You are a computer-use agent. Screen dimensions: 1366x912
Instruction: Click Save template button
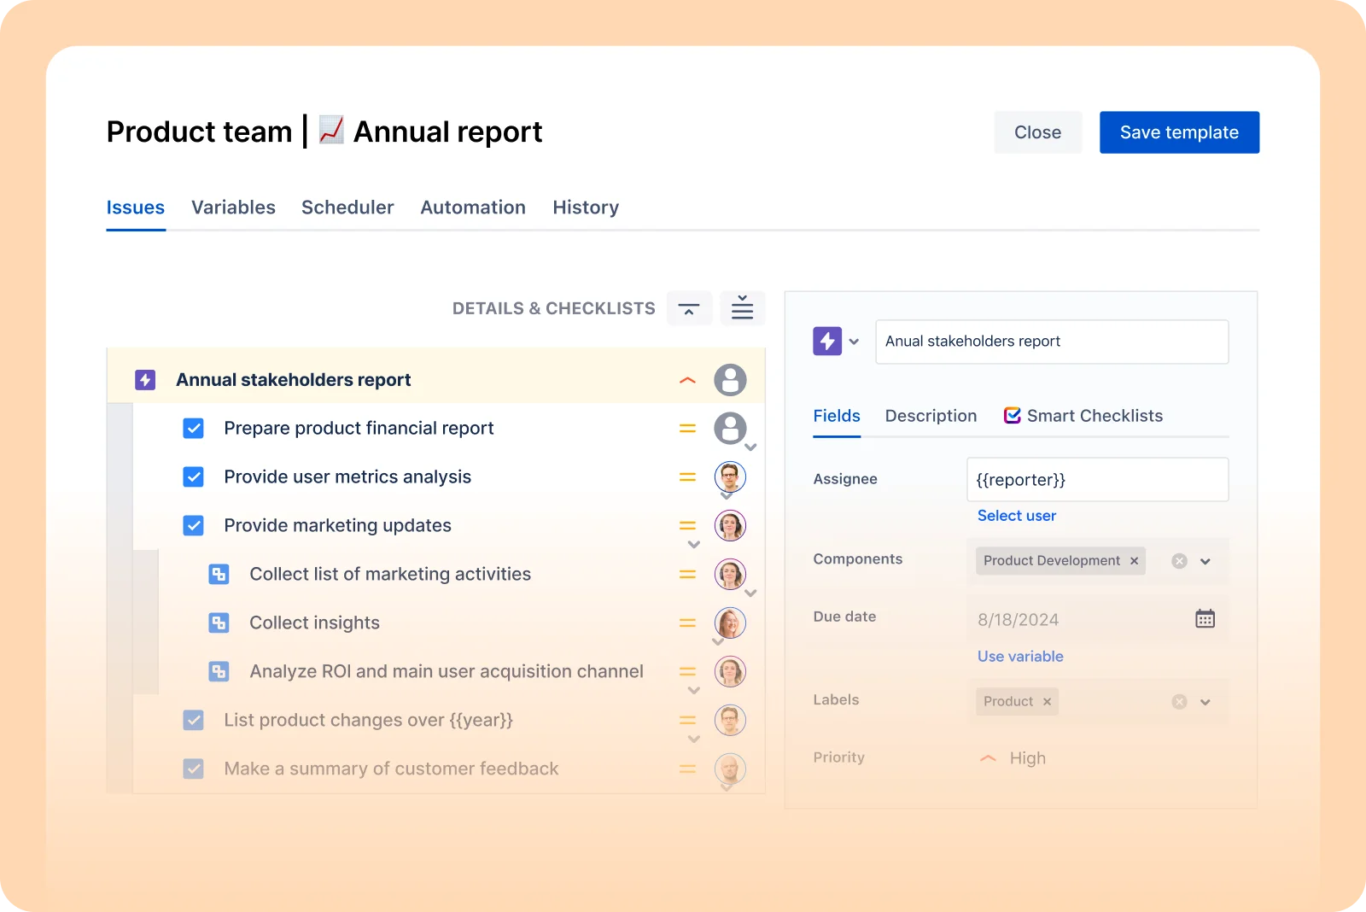point(1179,132)
